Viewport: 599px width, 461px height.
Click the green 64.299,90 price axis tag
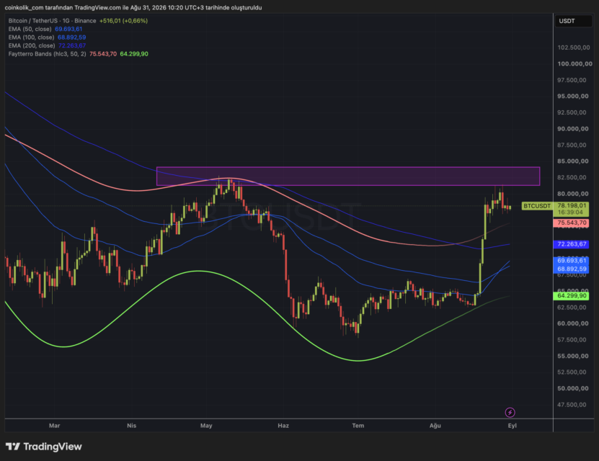pos(571,296)
